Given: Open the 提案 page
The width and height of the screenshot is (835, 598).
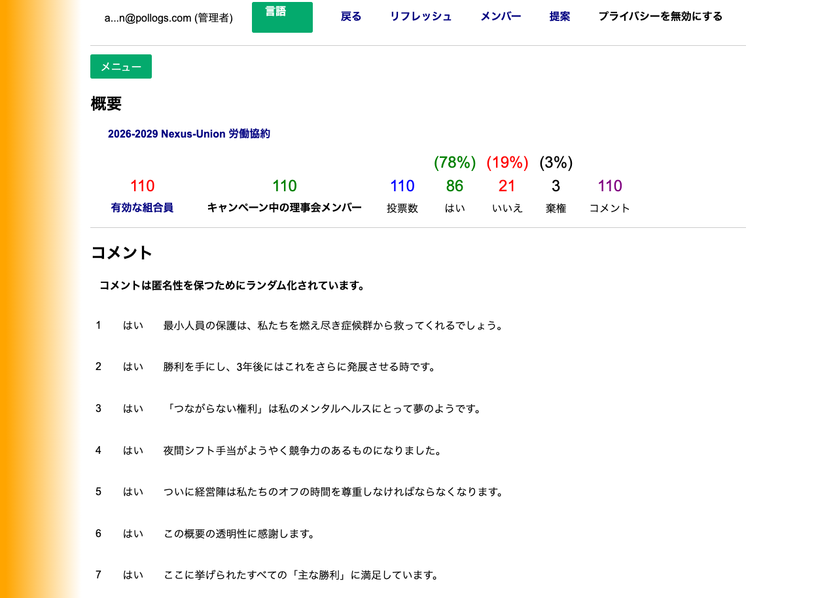Looking at the screenshot, I should pyautogui.click(x=560, y=16).
